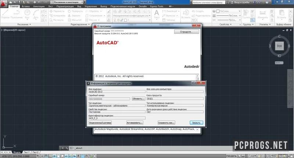Toggle Snap mode in the status bar
Viewport: 294px width, 158px height.
tap(42, 156)
